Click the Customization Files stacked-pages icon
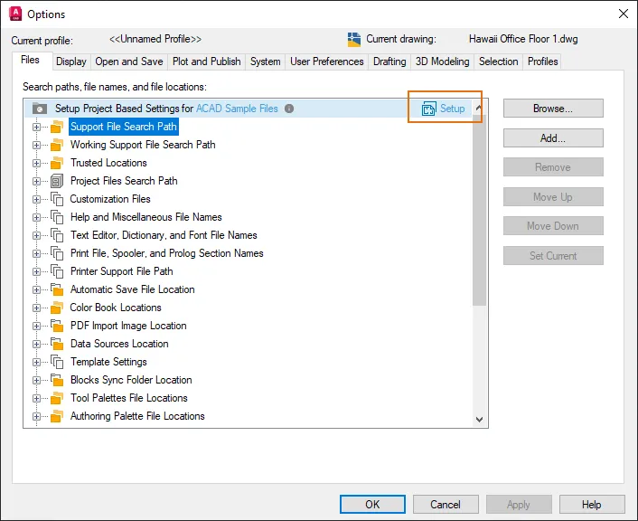 (x=57, y=199)
